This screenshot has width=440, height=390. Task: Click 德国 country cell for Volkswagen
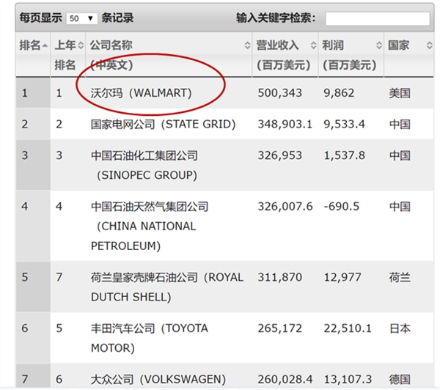400,378
